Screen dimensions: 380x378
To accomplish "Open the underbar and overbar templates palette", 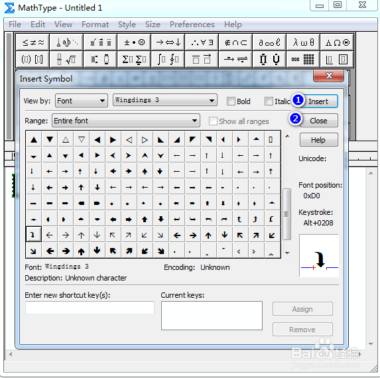I will click(202, 60).
